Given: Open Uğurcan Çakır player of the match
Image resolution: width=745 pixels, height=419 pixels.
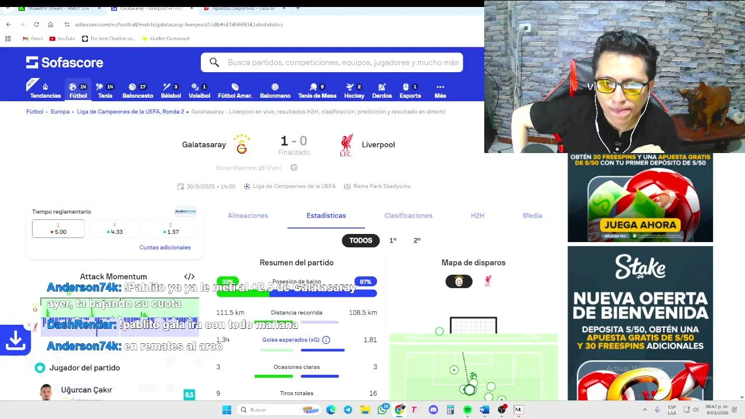Looking at the screenshot, I should tap(86, 390).
